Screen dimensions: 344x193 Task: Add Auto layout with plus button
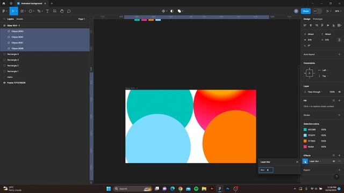(x=339, y=55)
